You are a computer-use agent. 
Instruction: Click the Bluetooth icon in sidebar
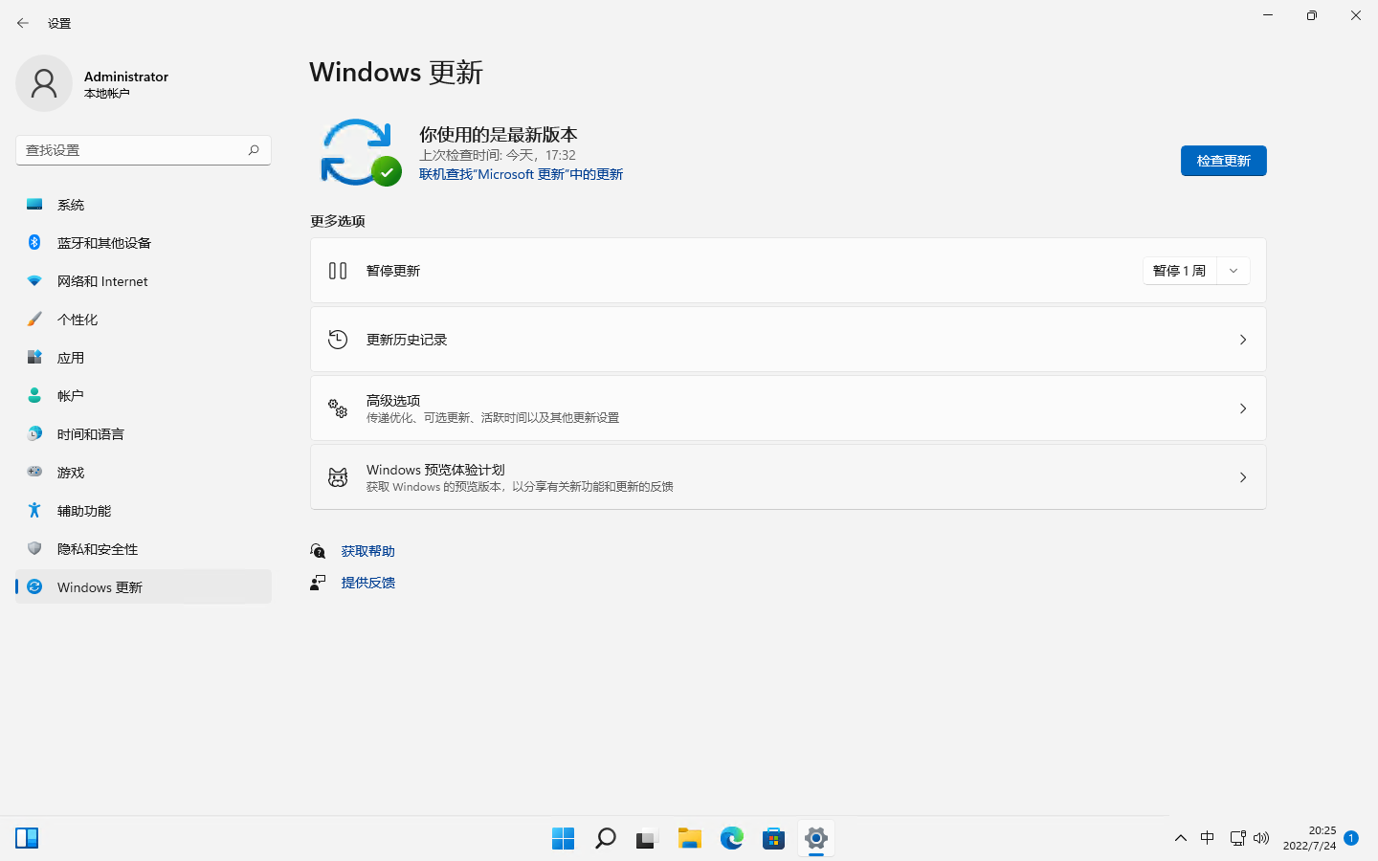[34, 242]
